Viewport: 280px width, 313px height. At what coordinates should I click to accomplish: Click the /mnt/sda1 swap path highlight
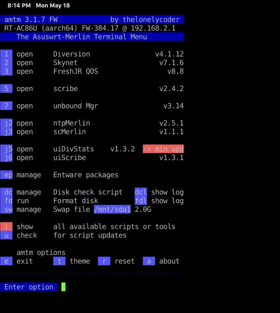(x=112, y=209)
